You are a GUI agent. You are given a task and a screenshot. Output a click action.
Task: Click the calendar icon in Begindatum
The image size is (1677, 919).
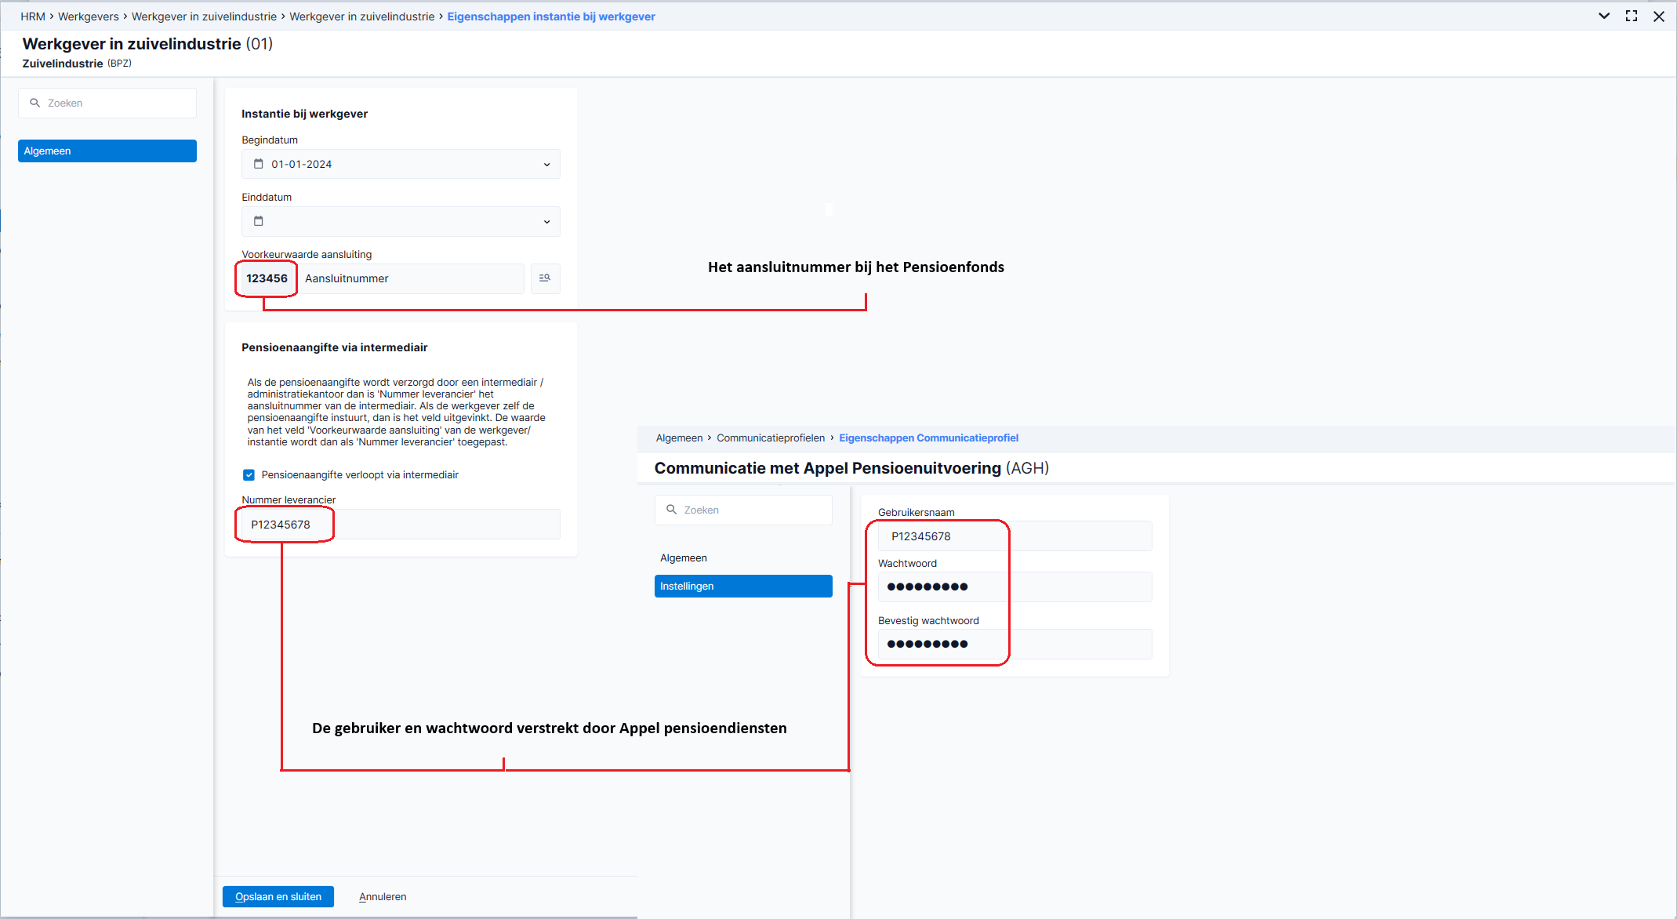coord(259,164)
